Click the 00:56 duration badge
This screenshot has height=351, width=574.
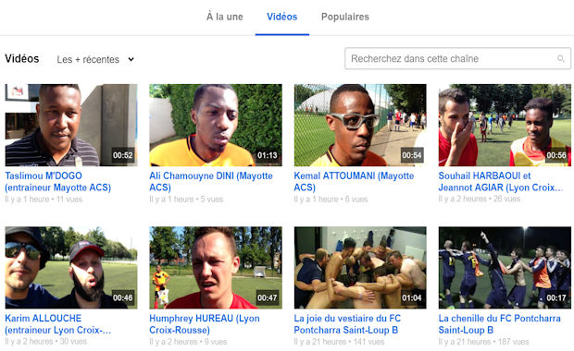point(556,155)
